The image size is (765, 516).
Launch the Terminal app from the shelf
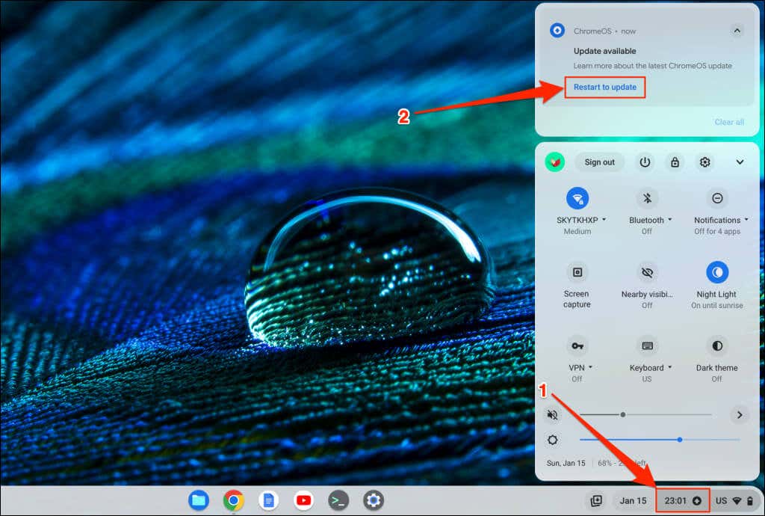click(338, 500)
